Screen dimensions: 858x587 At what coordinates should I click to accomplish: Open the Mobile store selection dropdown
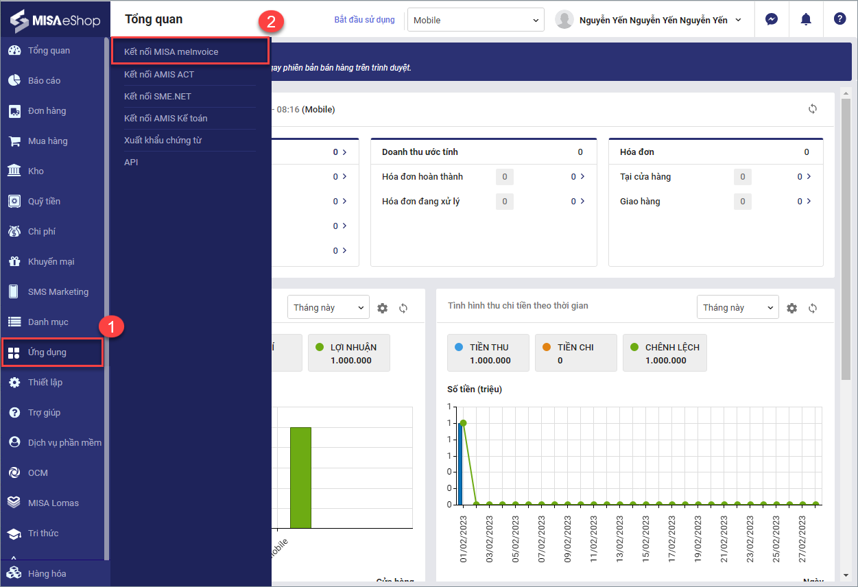point(475,20)
